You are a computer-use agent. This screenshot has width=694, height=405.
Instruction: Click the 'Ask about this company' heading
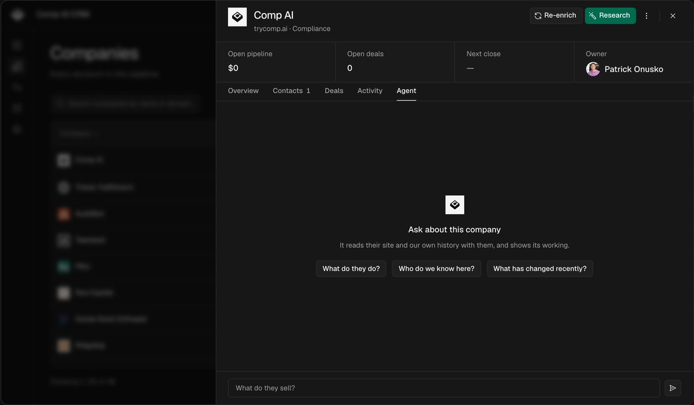pos(454,230)
